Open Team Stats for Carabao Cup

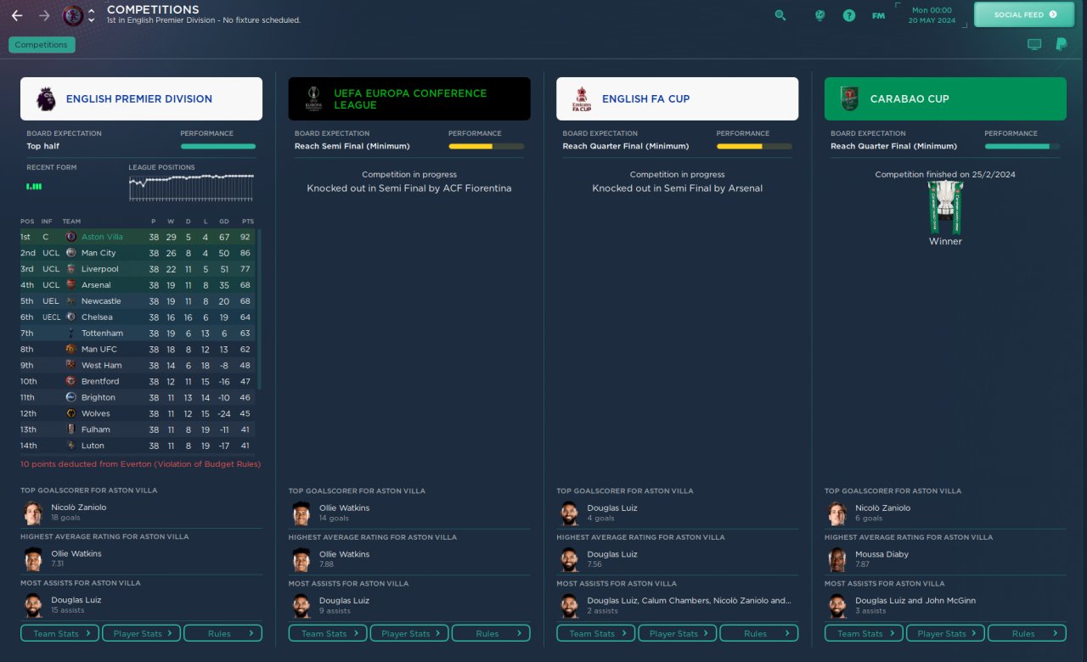coord(865,633)
